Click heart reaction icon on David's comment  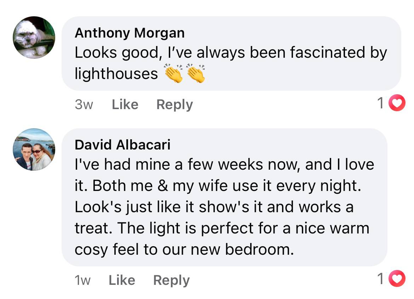click(397, 279)
